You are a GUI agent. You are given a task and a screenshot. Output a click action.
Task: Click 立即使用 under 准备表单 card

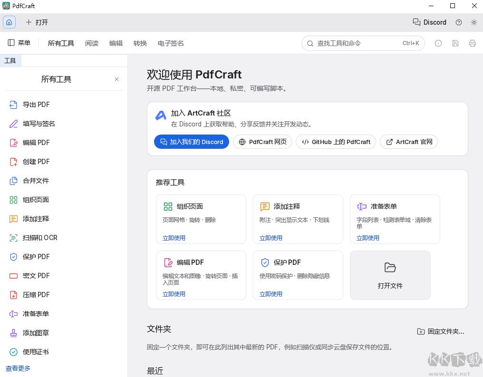click(368, 238)
